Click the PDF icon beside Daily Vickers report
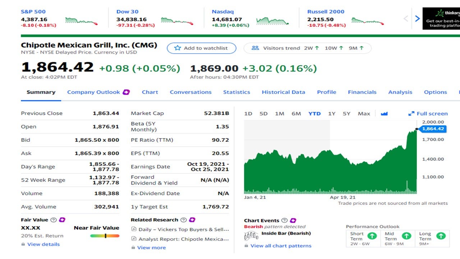This screenshot has height=259, width=460. pyautogui.click(x=134, y=230)
